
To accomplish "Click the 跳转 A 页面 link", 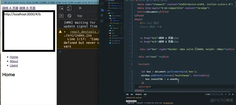I will coord(10,8).
